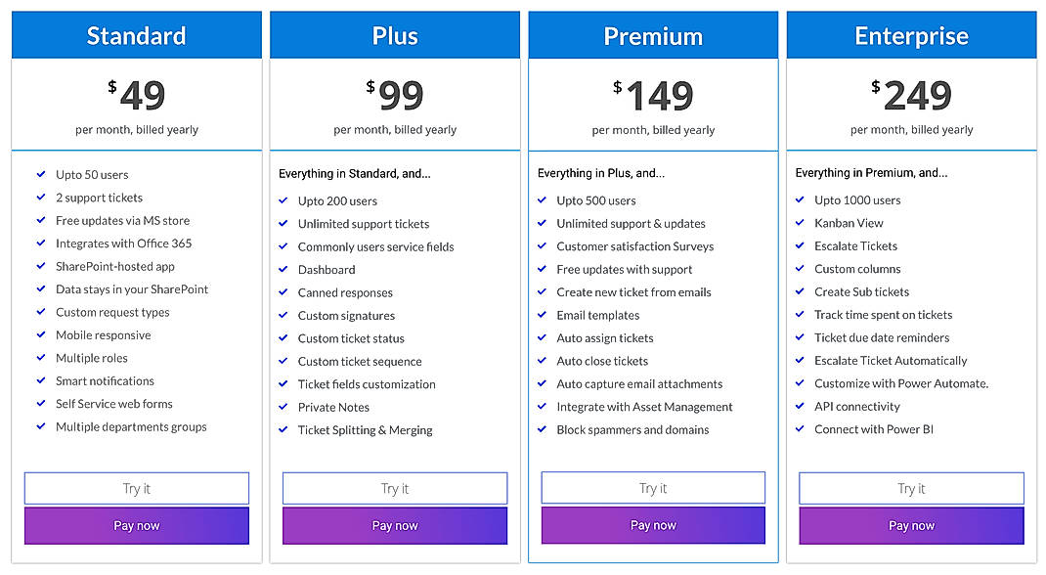Select the checkmark next to API connectivity
This screenshot has width=1046, height=575.
coord(801,406)
